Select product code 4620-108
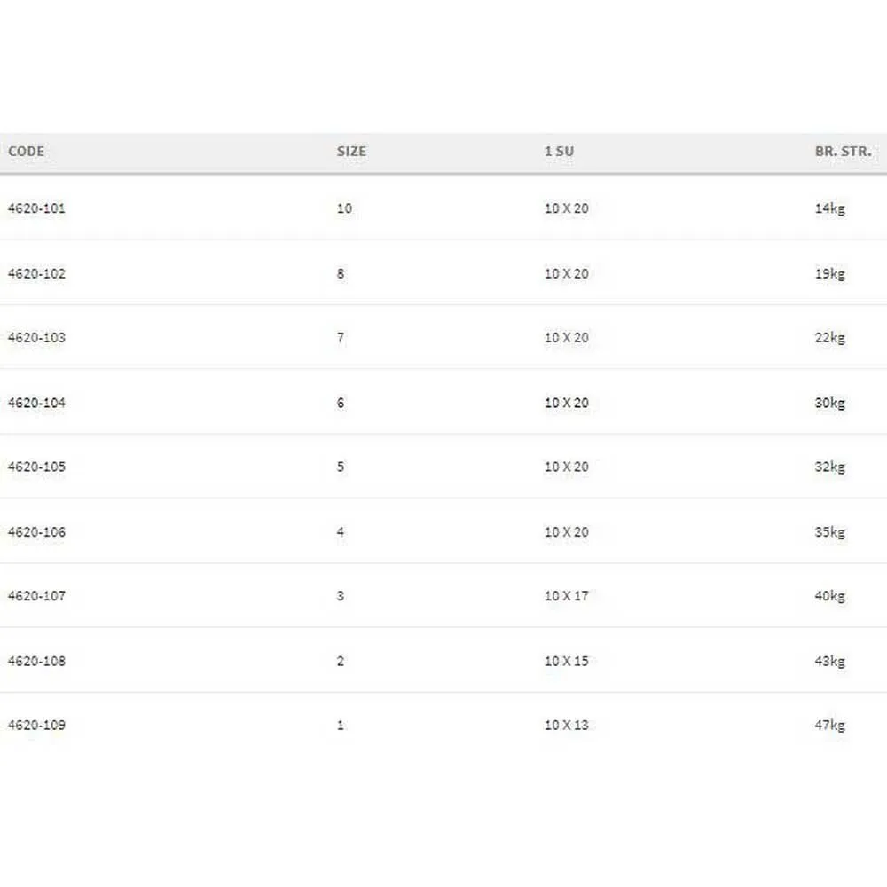887x887 pixels. click(x=36, y=661)
